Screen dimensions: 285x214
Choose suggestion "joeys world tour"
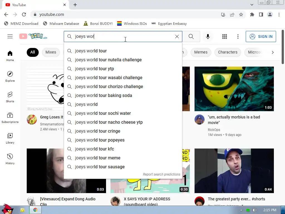coord(123,51)
